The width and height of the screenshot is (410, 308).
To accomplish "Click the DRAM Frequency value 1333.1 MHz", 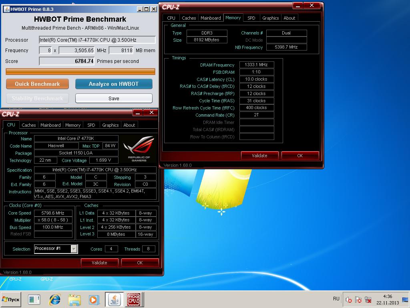I will tap(257, 65).
